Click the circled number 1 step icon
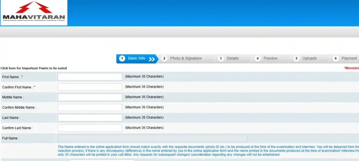The height and width of the screenshot is (161, 359). tap(122, 59)
